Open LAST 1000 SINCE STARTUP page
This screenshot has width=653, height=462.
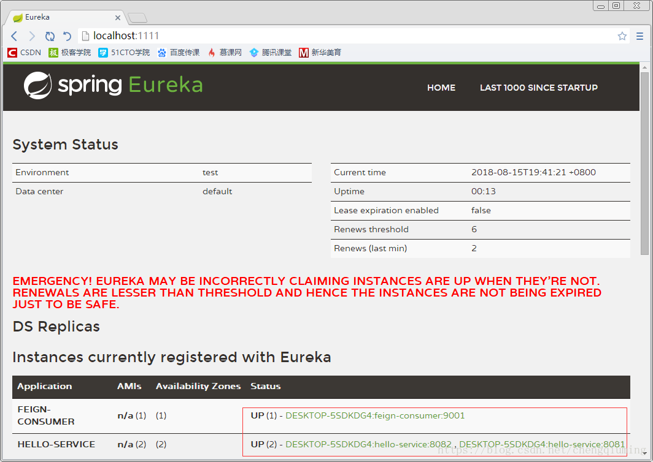click(x=538, y=88)
